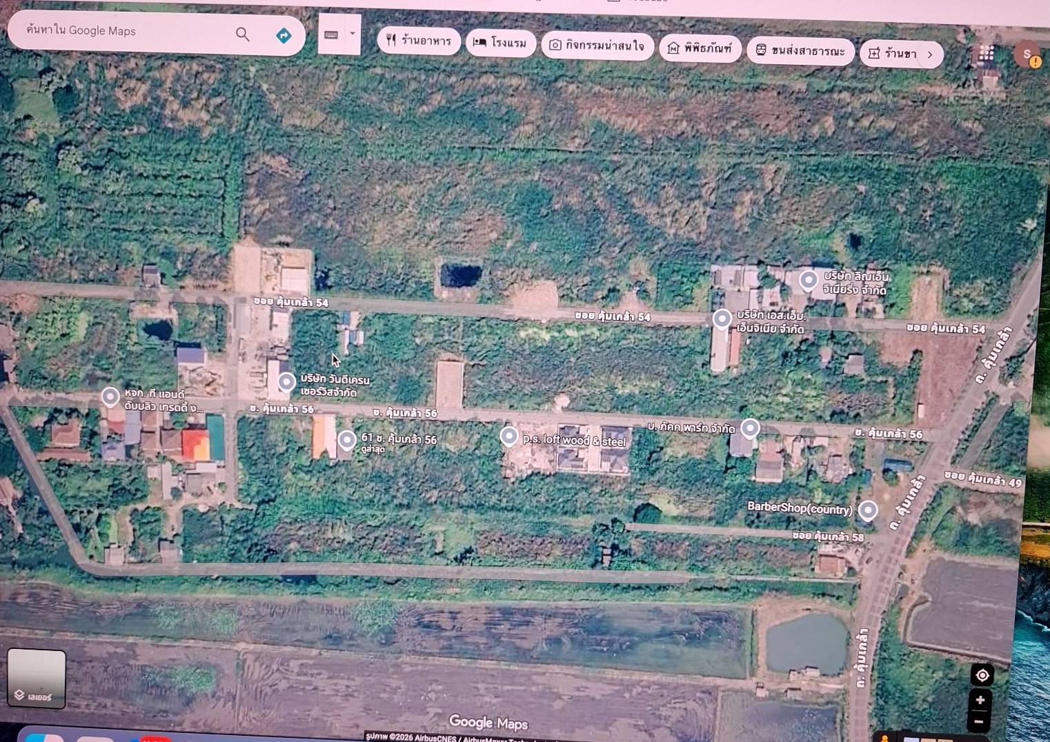The image size is (1050, 742).
Task: Zoom out with the minus button
Action: (979, 721)
